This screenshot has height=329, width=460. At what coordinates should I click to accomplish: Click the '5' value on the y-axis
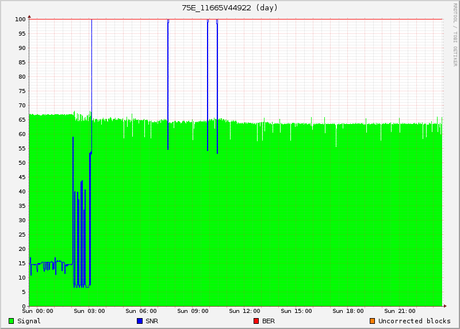coord(24,292)
